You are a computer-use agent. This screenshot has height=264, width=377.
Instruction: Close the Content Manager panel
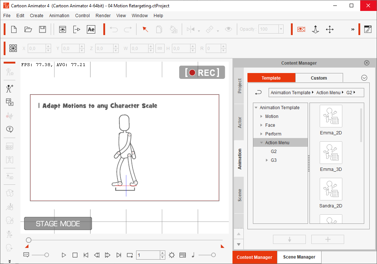tap(366, 63)
